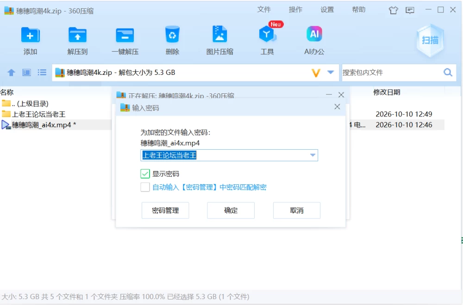This screenshot has height=305, width=463.
Task: Click the status bar size summary text
Action: coord(125,297)
